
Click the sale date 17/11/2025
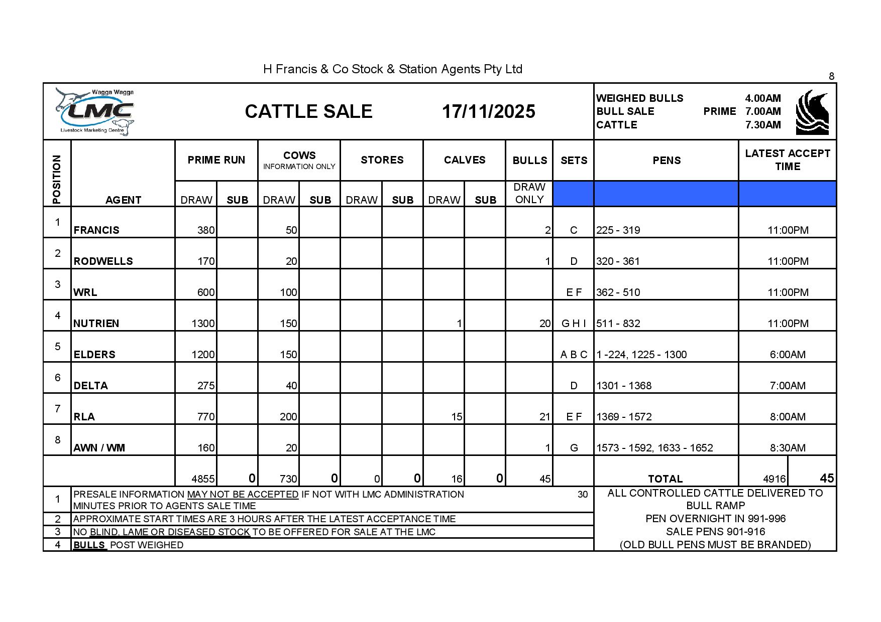coord(488,111)
